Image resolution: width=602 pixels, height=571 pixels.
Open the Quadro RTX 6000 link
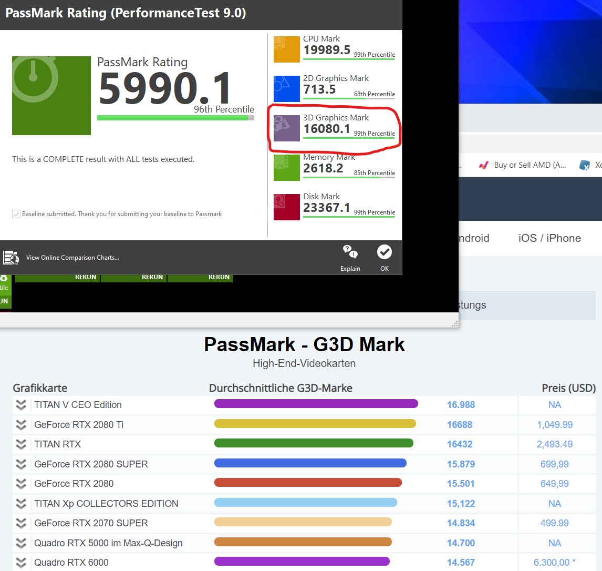point(71,563)
